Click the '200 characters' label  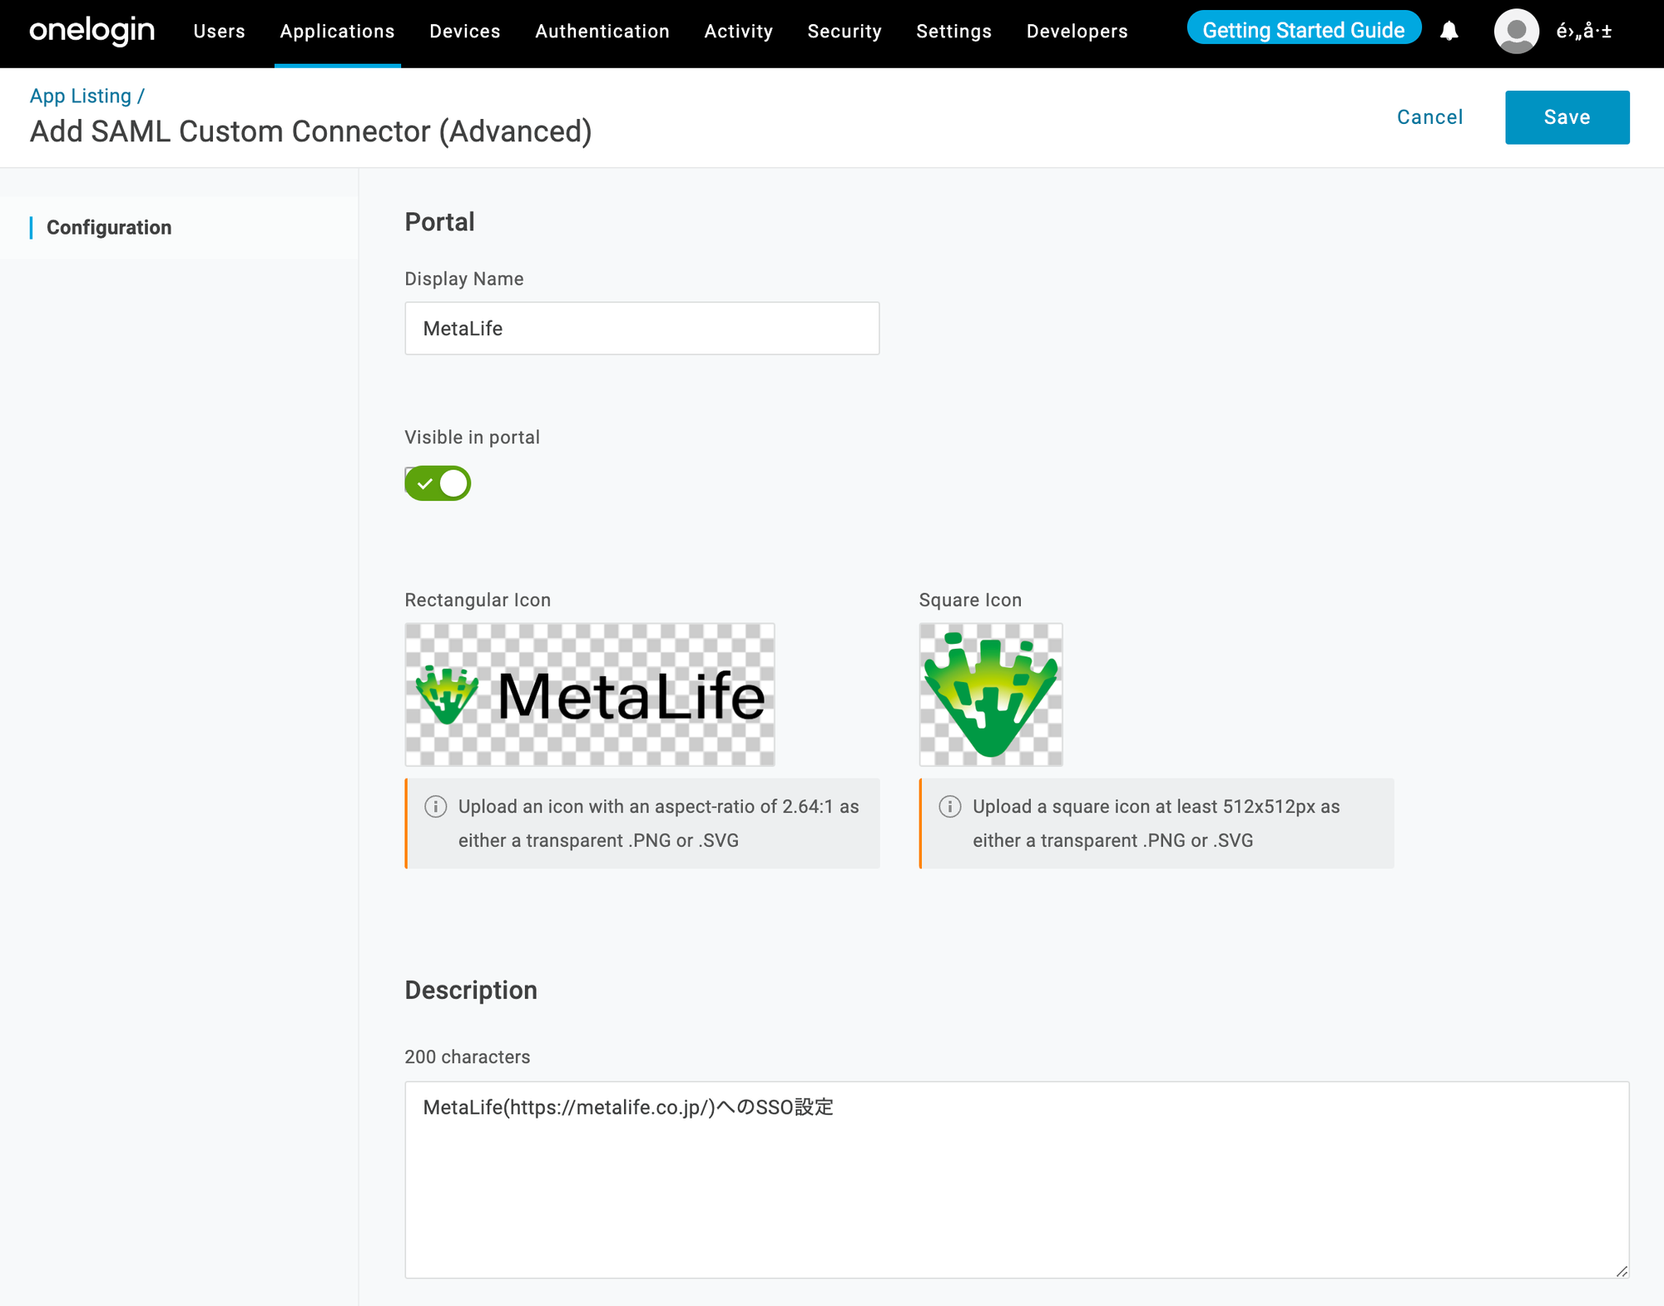(x=467, y=1056)
